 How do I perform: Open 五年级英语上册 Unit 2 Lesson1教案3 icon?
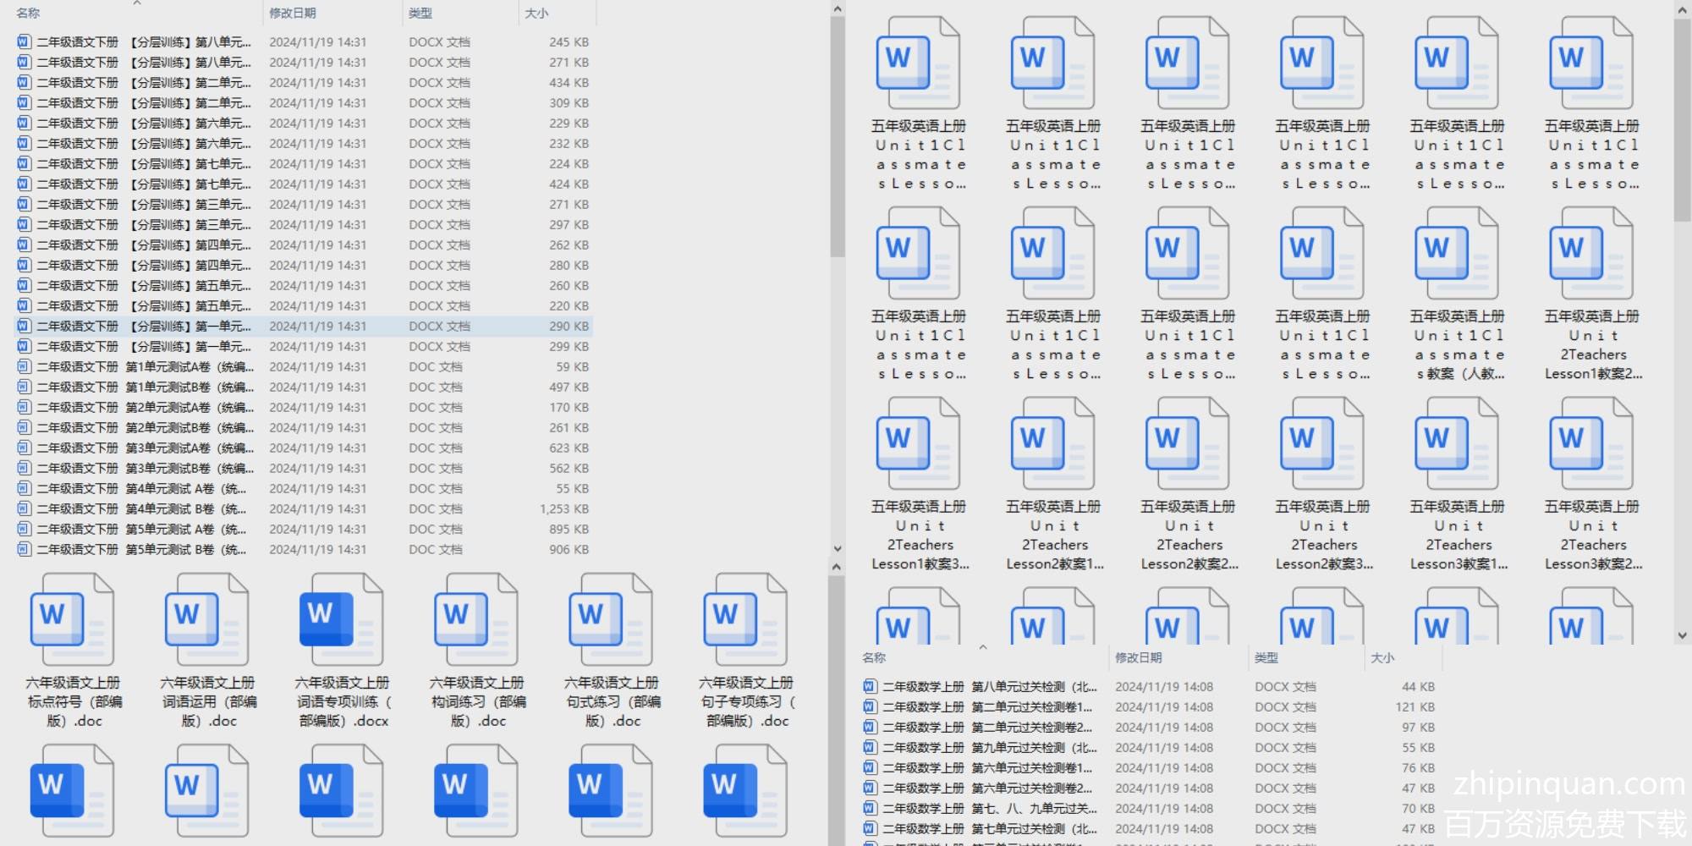click(x=919, y=443)
